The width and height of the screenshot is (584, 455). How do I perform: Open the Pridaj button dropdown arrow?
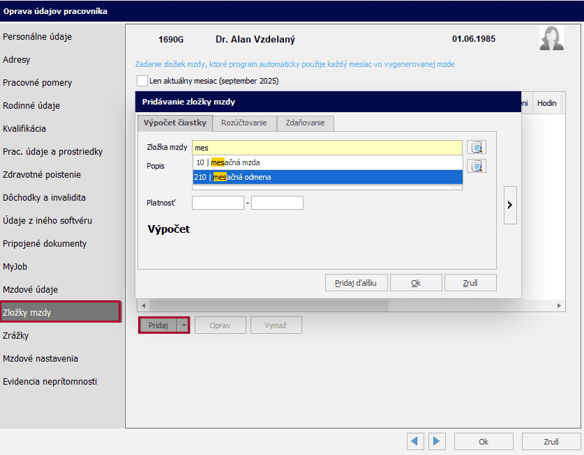(x=184, y=325)
